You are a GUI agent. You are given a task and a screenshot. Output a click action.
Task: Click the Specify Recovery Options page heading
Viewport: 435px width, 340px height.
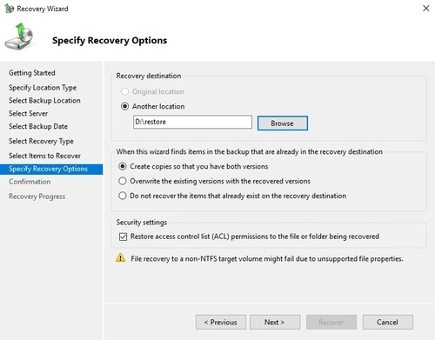point(110,40)
